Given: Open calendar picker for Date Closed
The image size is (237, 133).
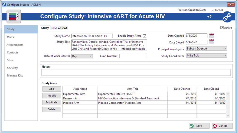Looking at the screenshot, I should coord(212,42).
